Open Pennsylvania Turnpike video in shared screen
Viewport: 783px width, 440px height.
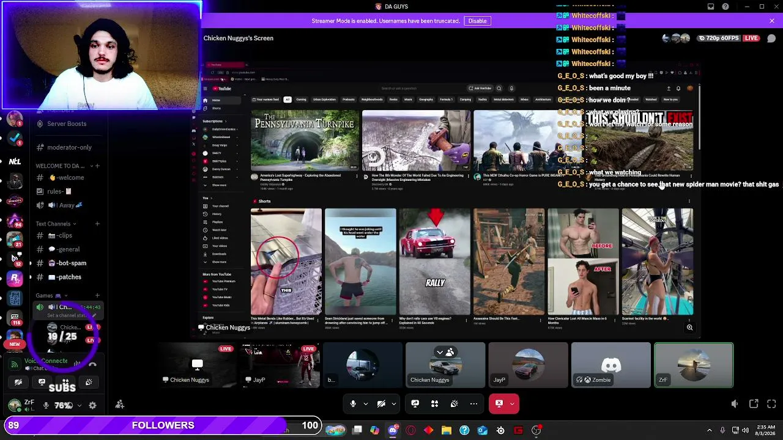tap(305, 140)
